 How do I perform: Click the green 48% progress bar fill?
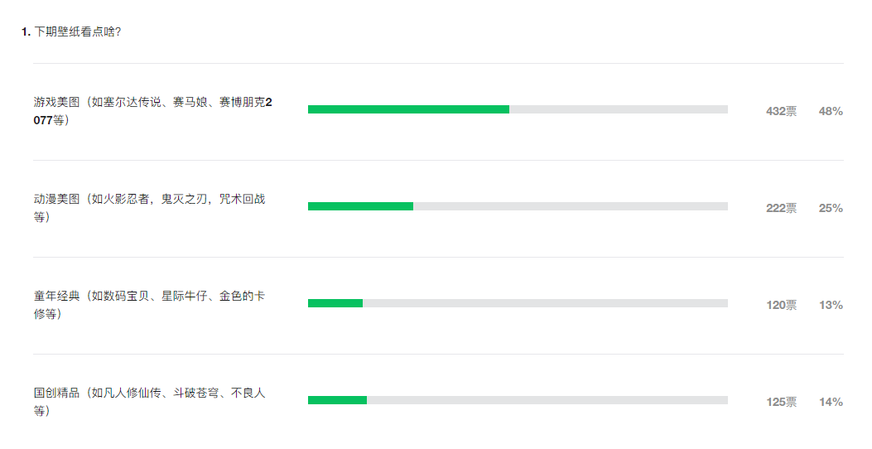point(409,109)
